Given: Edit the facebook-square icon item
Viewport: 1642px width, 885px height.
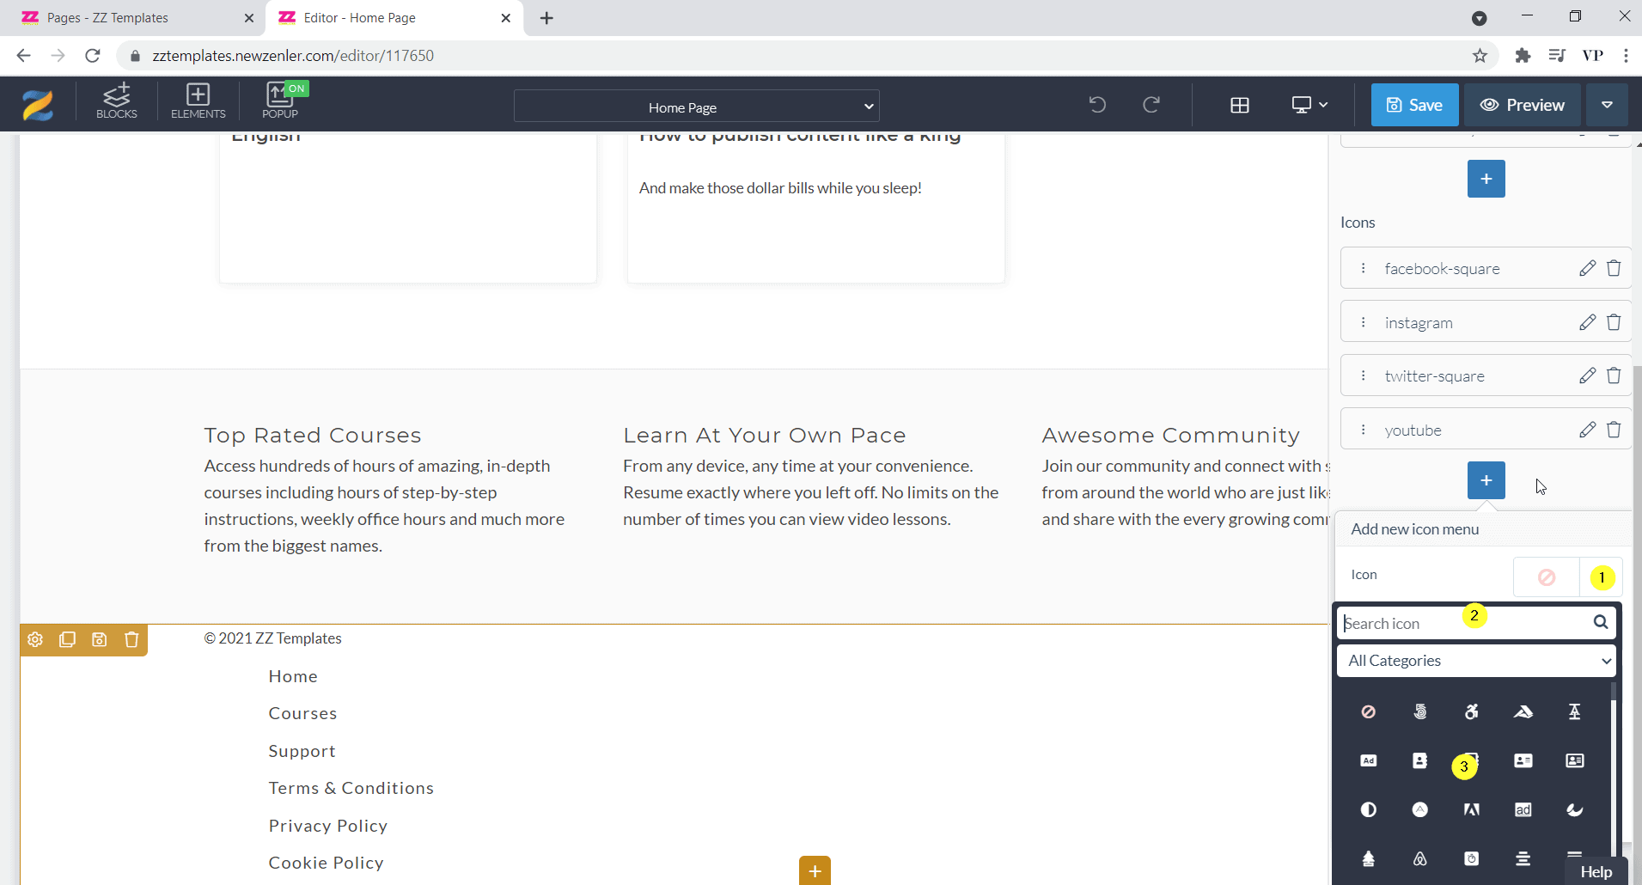Looking at the screenshot, I should [x=1587, y=268].
